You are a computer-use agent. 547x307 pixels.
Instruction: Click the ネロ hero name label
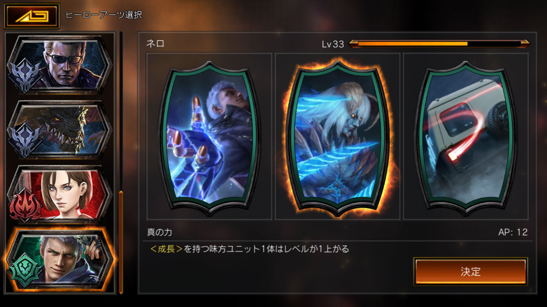click(155, 43)
